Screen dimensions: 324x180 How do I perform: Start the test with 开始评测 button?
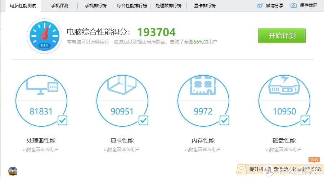(x=282, y=36)
